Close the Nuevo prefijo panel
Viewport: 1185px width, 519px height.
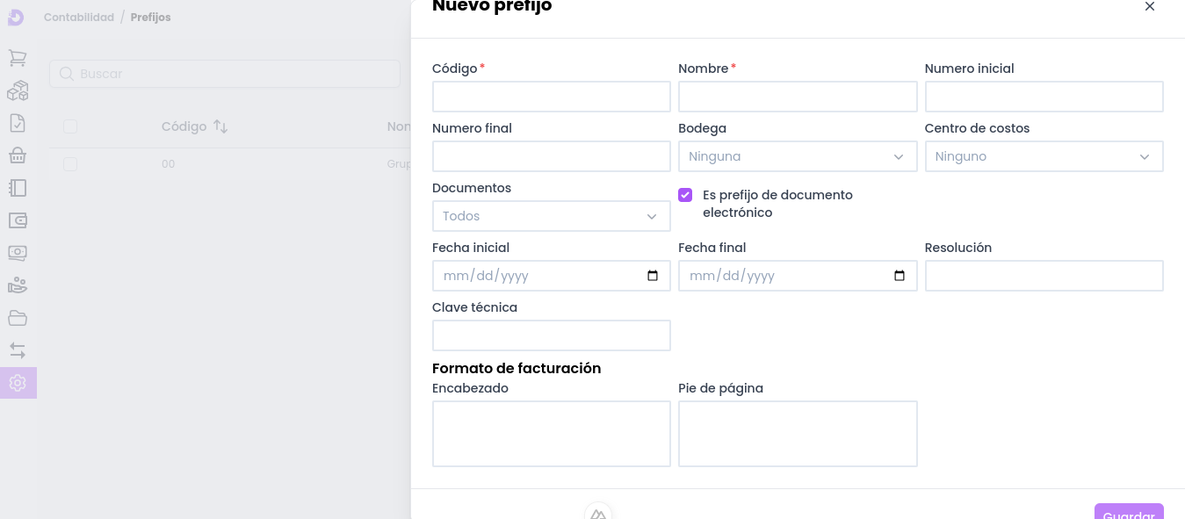pos(1149,7)
